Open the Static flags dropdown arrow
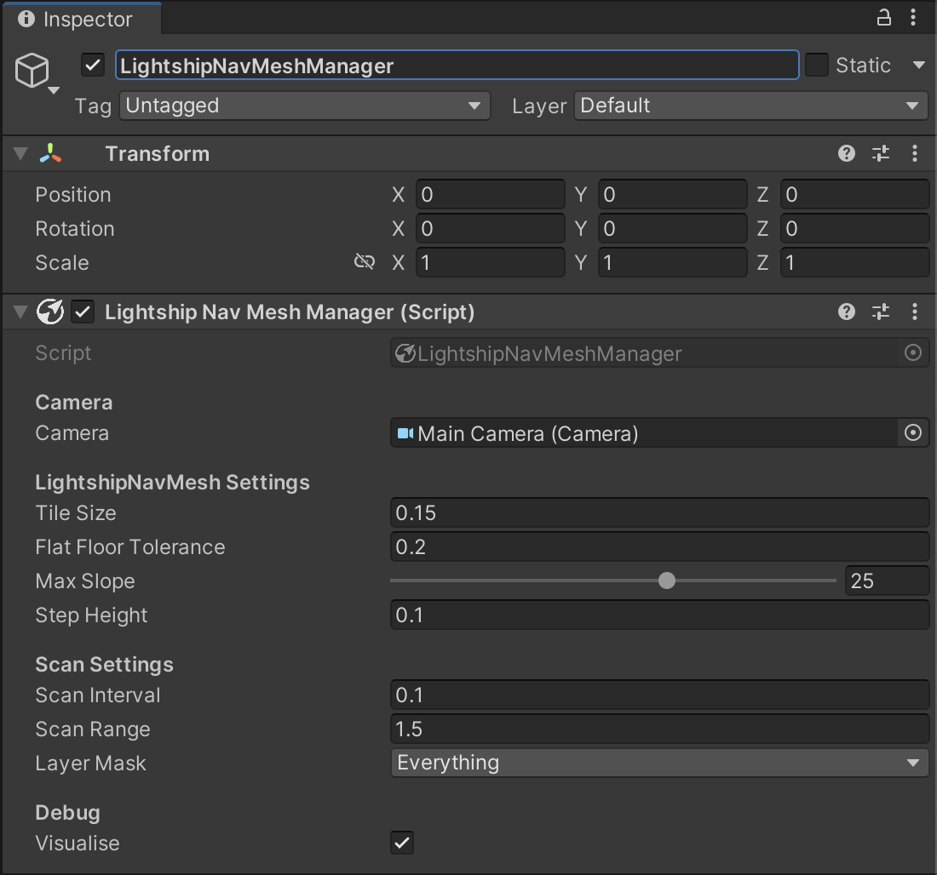 pyautogui.click(x=919, y=65)
